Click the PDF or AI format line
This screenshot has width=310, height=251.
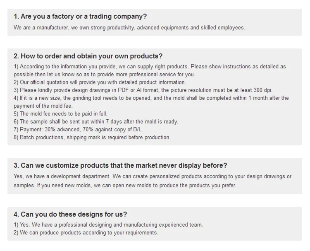tap(143, 90)
